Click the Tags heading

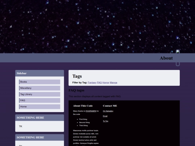pos(77,76)
